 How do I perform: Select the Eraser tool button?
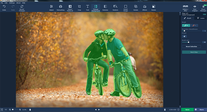(185, 36)
